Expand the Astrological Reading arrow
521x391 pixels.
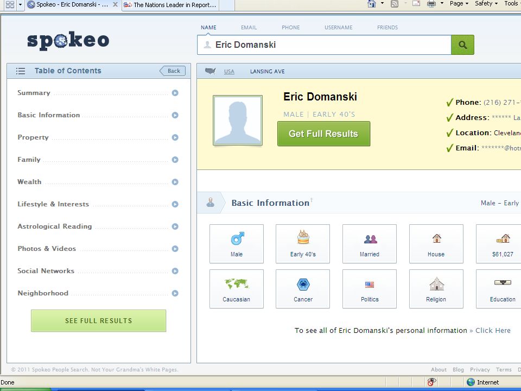[x=175, y=226]
